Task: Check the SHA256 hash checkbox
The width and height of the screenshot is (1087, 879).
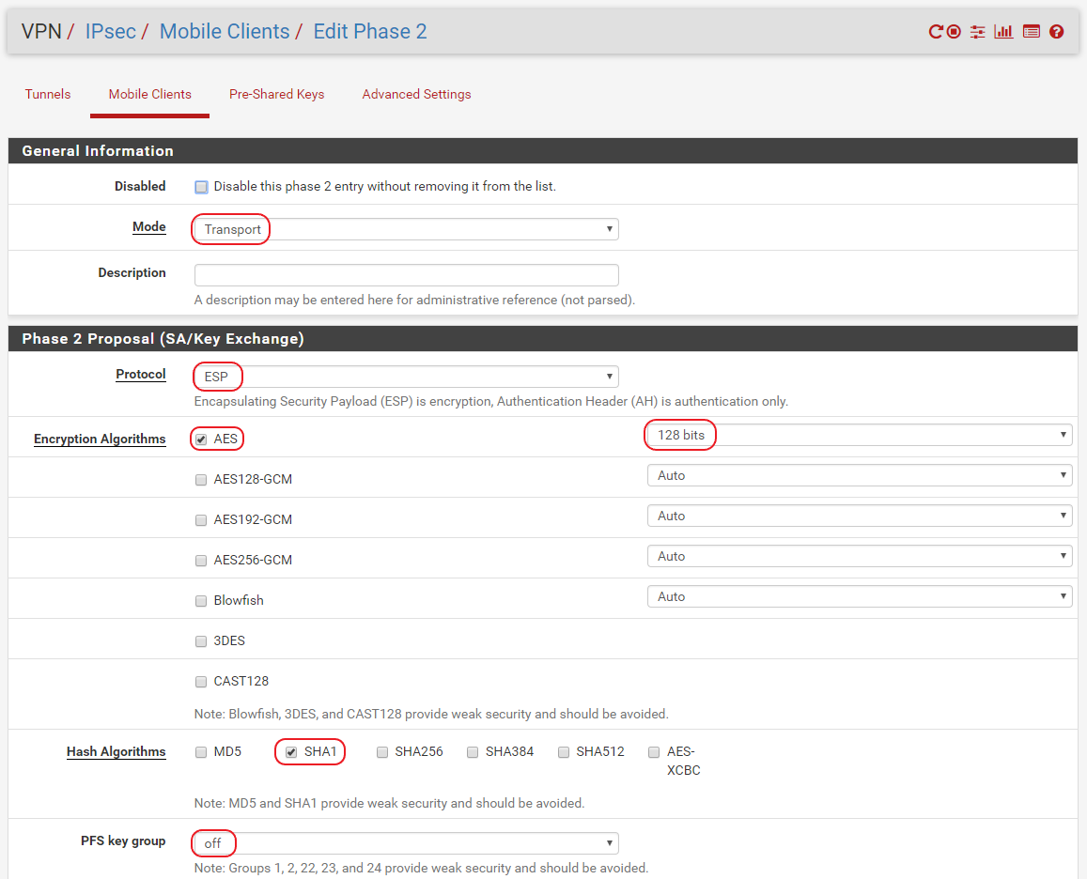Action: pos(382,752)
